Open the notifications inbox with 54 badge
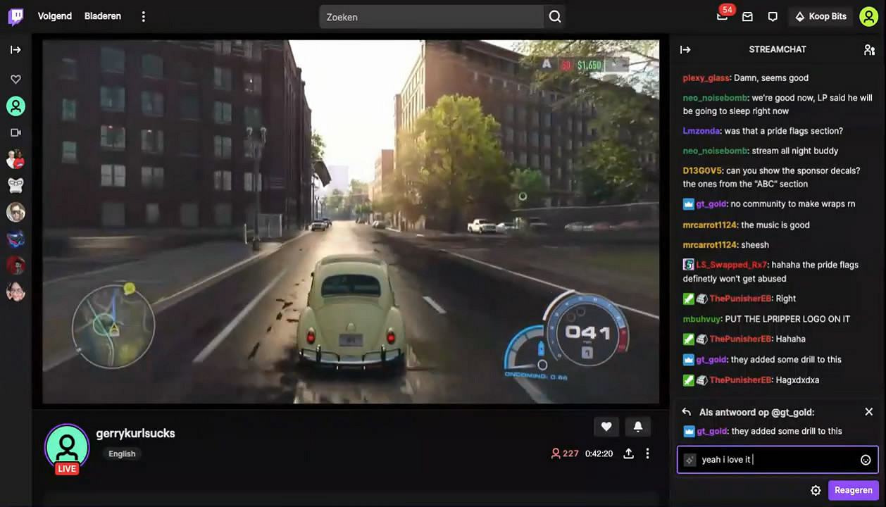This screenshot has width=886, height=507. click(722, 17)
